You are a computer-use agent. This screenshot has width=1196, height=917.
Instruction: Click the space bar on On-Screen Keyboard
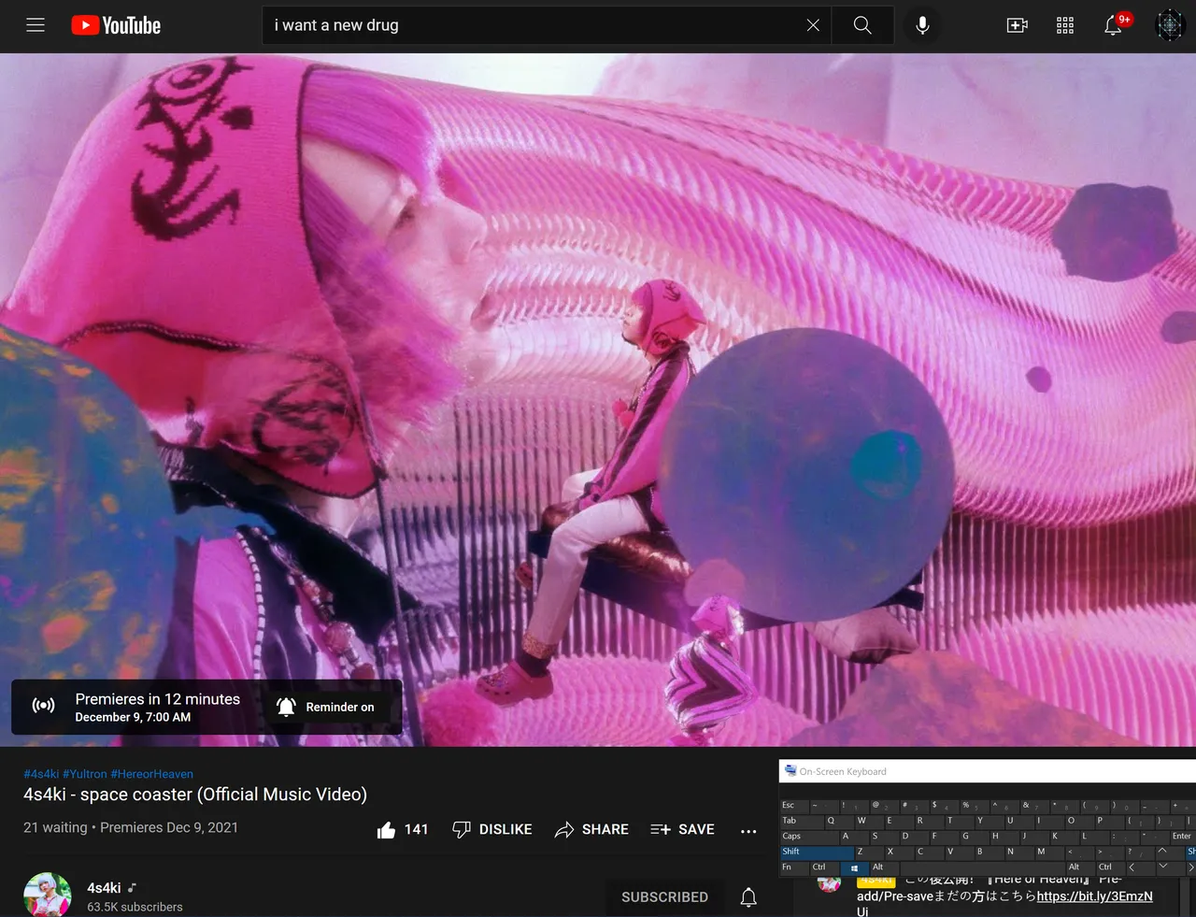[x=983, y=868]
